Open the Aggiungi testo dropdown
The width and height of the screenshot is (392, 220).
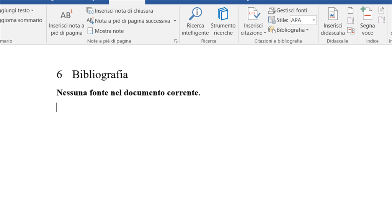coord(16,10)
